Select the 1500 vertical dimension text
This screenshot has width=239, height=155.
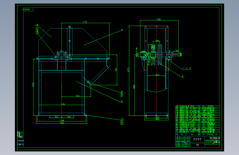134,87
